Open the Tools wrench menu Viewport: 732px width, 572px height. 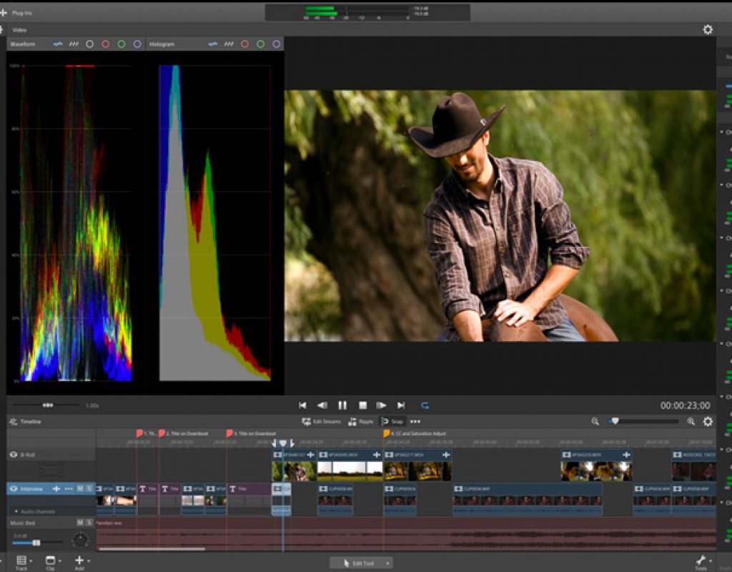click(x=703, y=562)
